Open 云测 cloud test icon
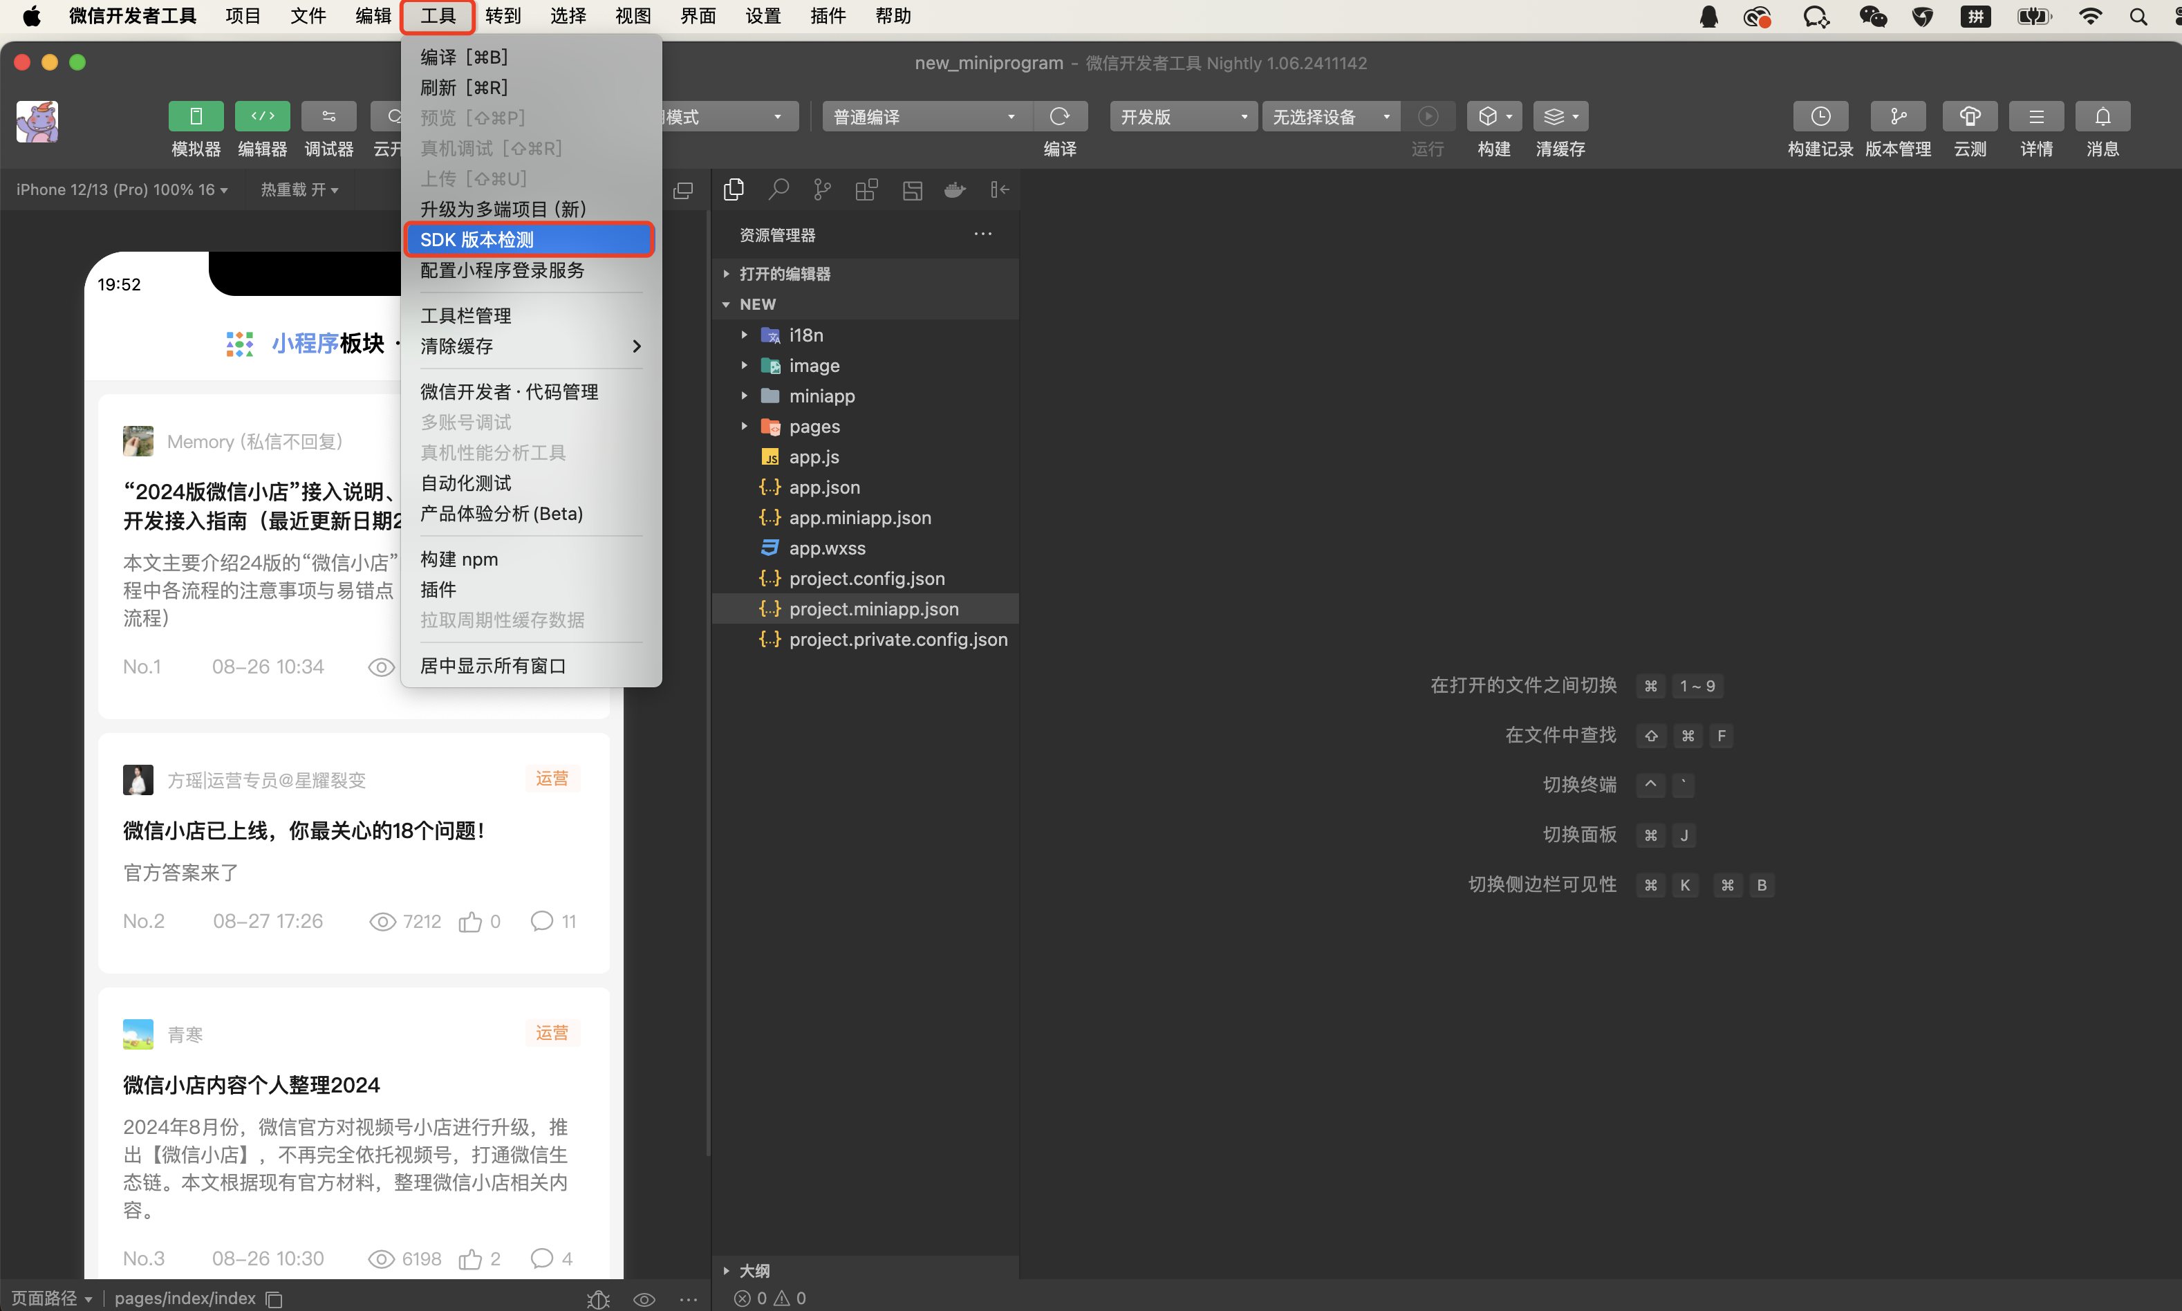Image resolution: width=2182 pixels, height=1311 pixels. [x=1970, y=117]
